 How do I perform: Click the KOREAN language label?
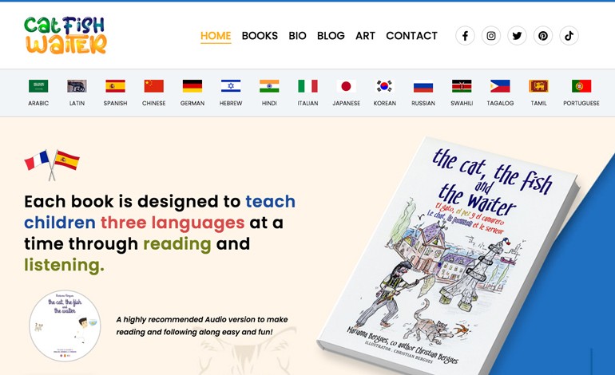[x=385, y=103]
